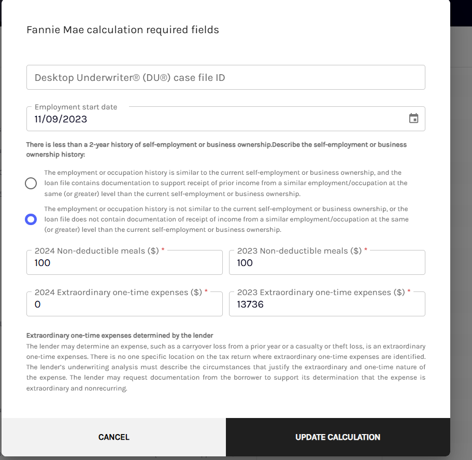This screenshot has height=460, width=472.
Task: Click the bold extraordinary expenses lender heading
Action: [x=120, y=336]
